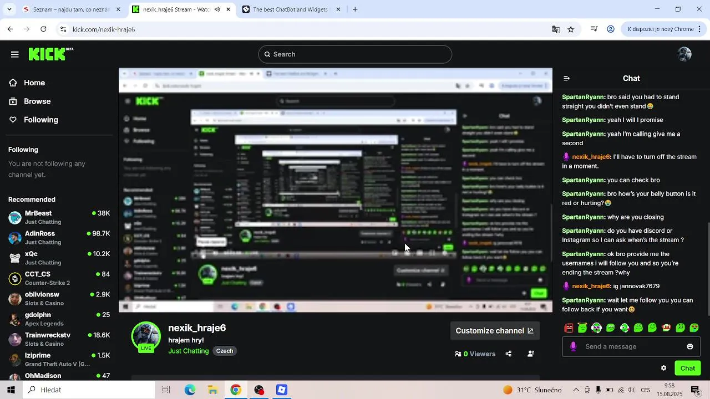Click the Just Chatting category link

coord(189,351)
